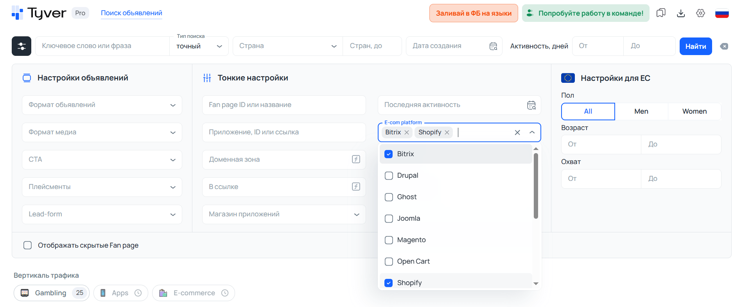Open Поиск объявлений tab

click(131, 13)
